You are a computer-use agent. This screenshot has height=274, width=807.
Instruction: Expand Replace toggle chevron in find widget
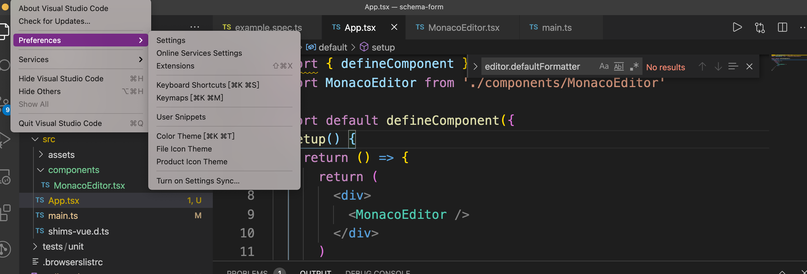475,66
